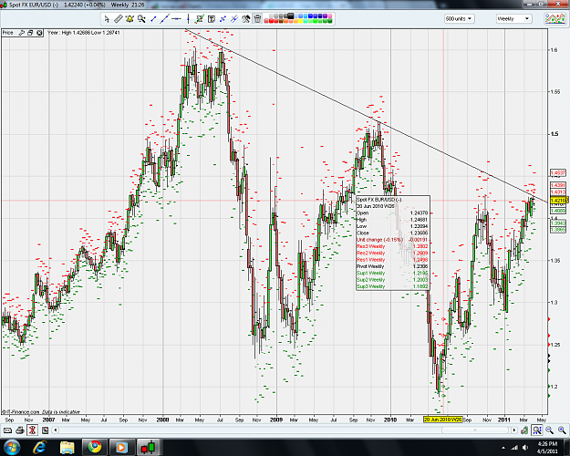Viewport: 570px width, 456px height.
Task: Select the vertical line drawing tool
Action: (x=188, y=19)
